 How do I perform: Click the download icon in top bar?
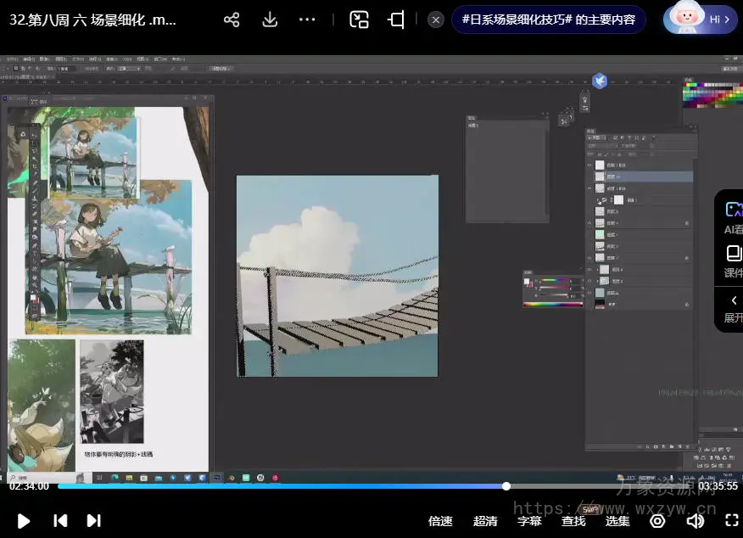point(270,20)
